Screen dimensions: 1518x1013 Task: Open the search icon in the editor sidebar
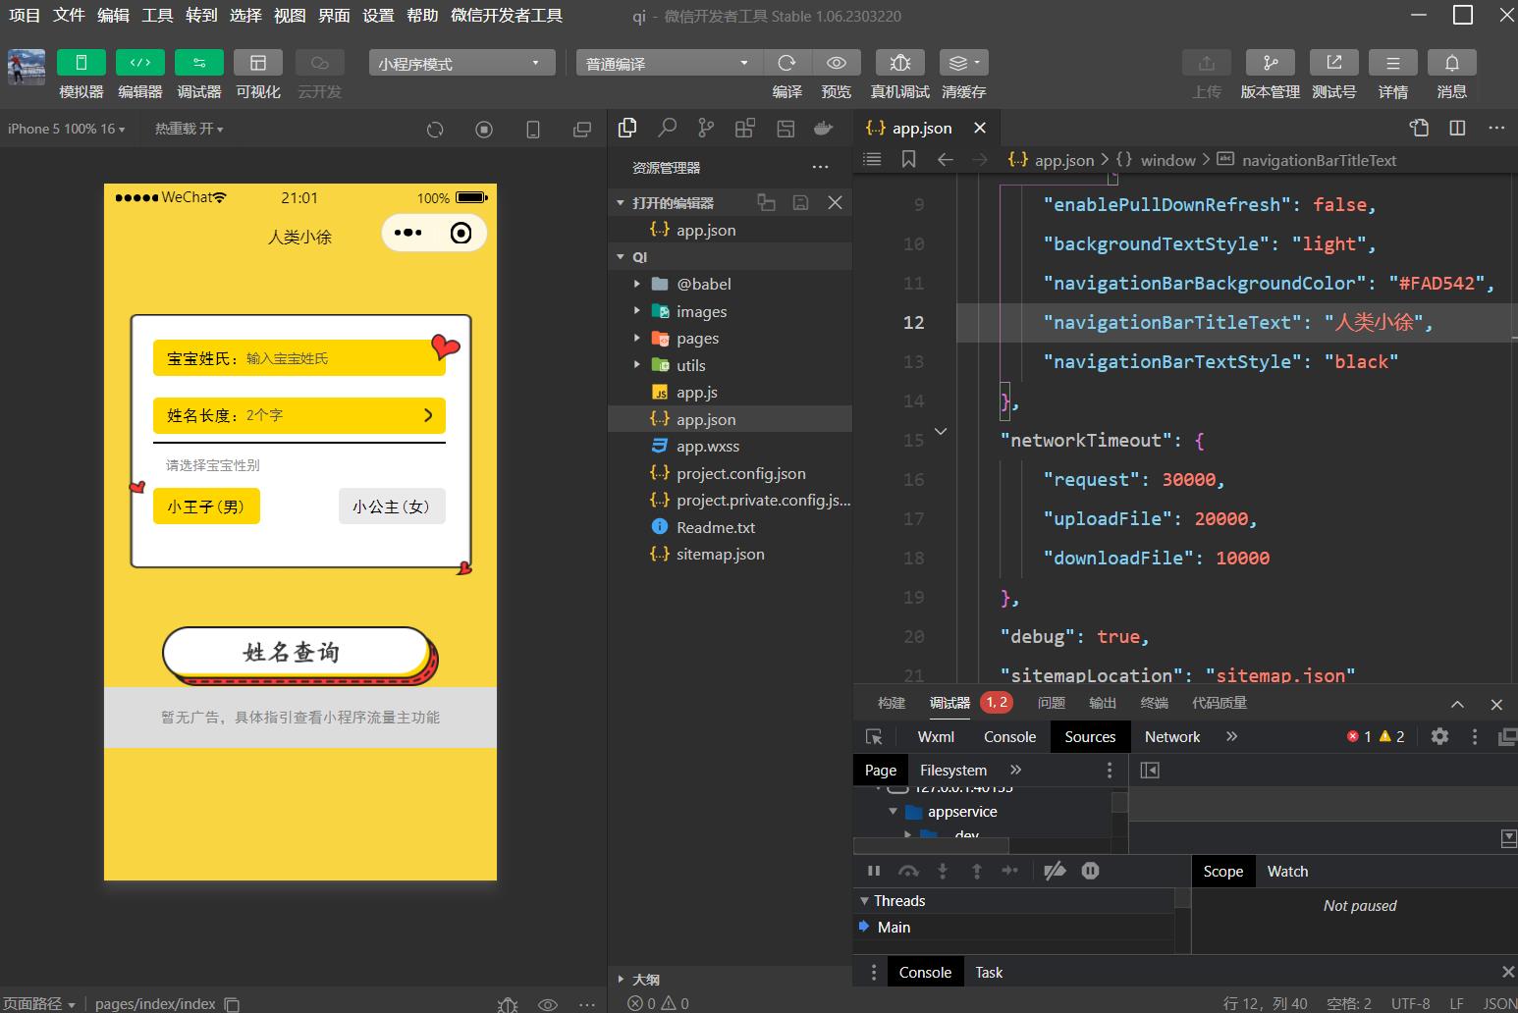click(668, 128)
